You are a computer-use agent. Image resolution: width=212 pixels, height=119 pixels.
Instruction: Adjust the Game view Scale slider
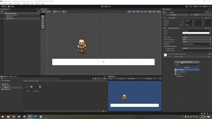[152, 79]
